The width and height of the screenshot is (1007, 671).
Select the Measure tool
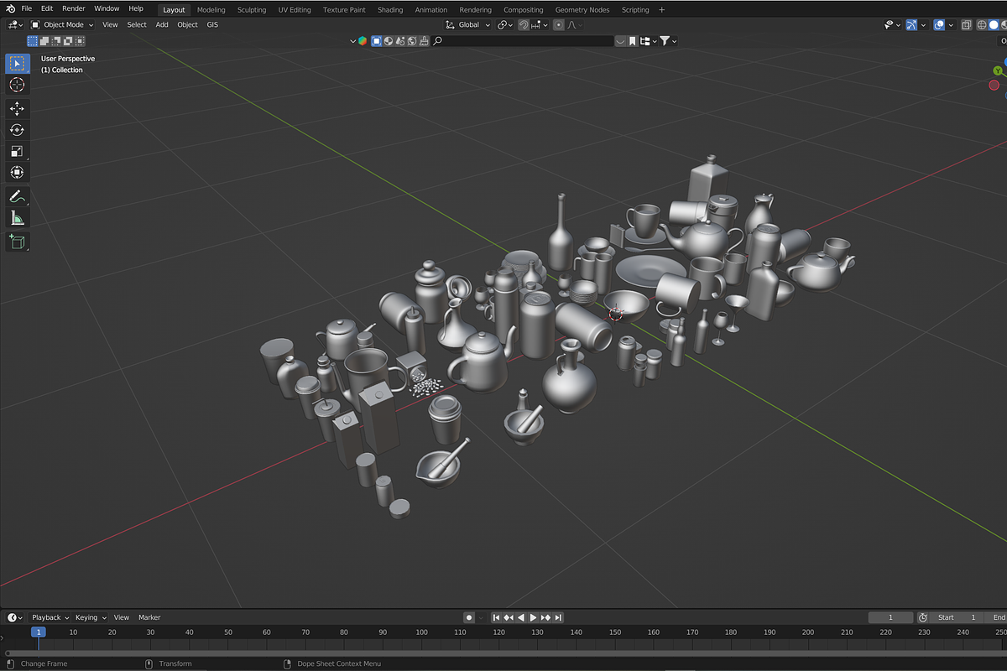[18, 218]
